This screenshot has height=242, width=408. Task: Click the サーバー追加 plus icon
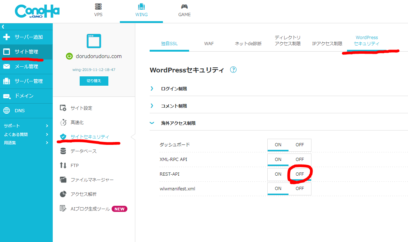point(6,37)
